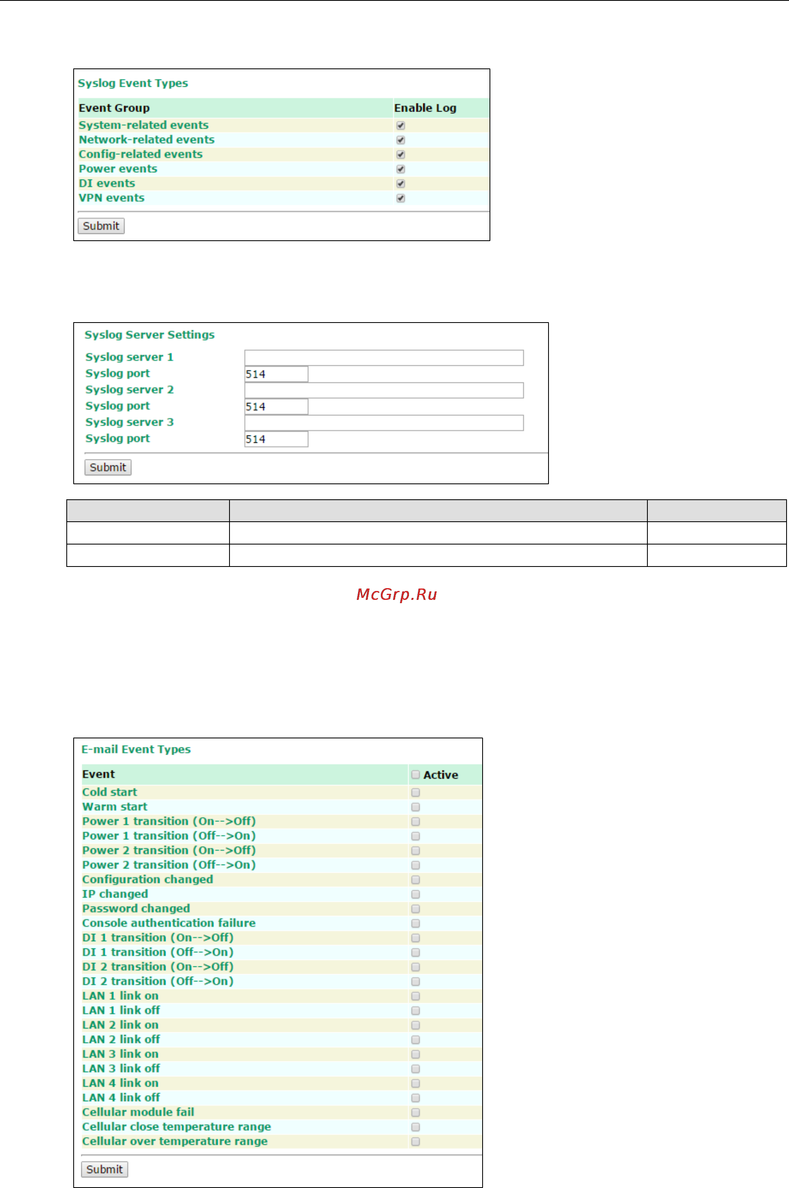Uncheck Network-related events Enable Log checkbox

tap(400, 140)
